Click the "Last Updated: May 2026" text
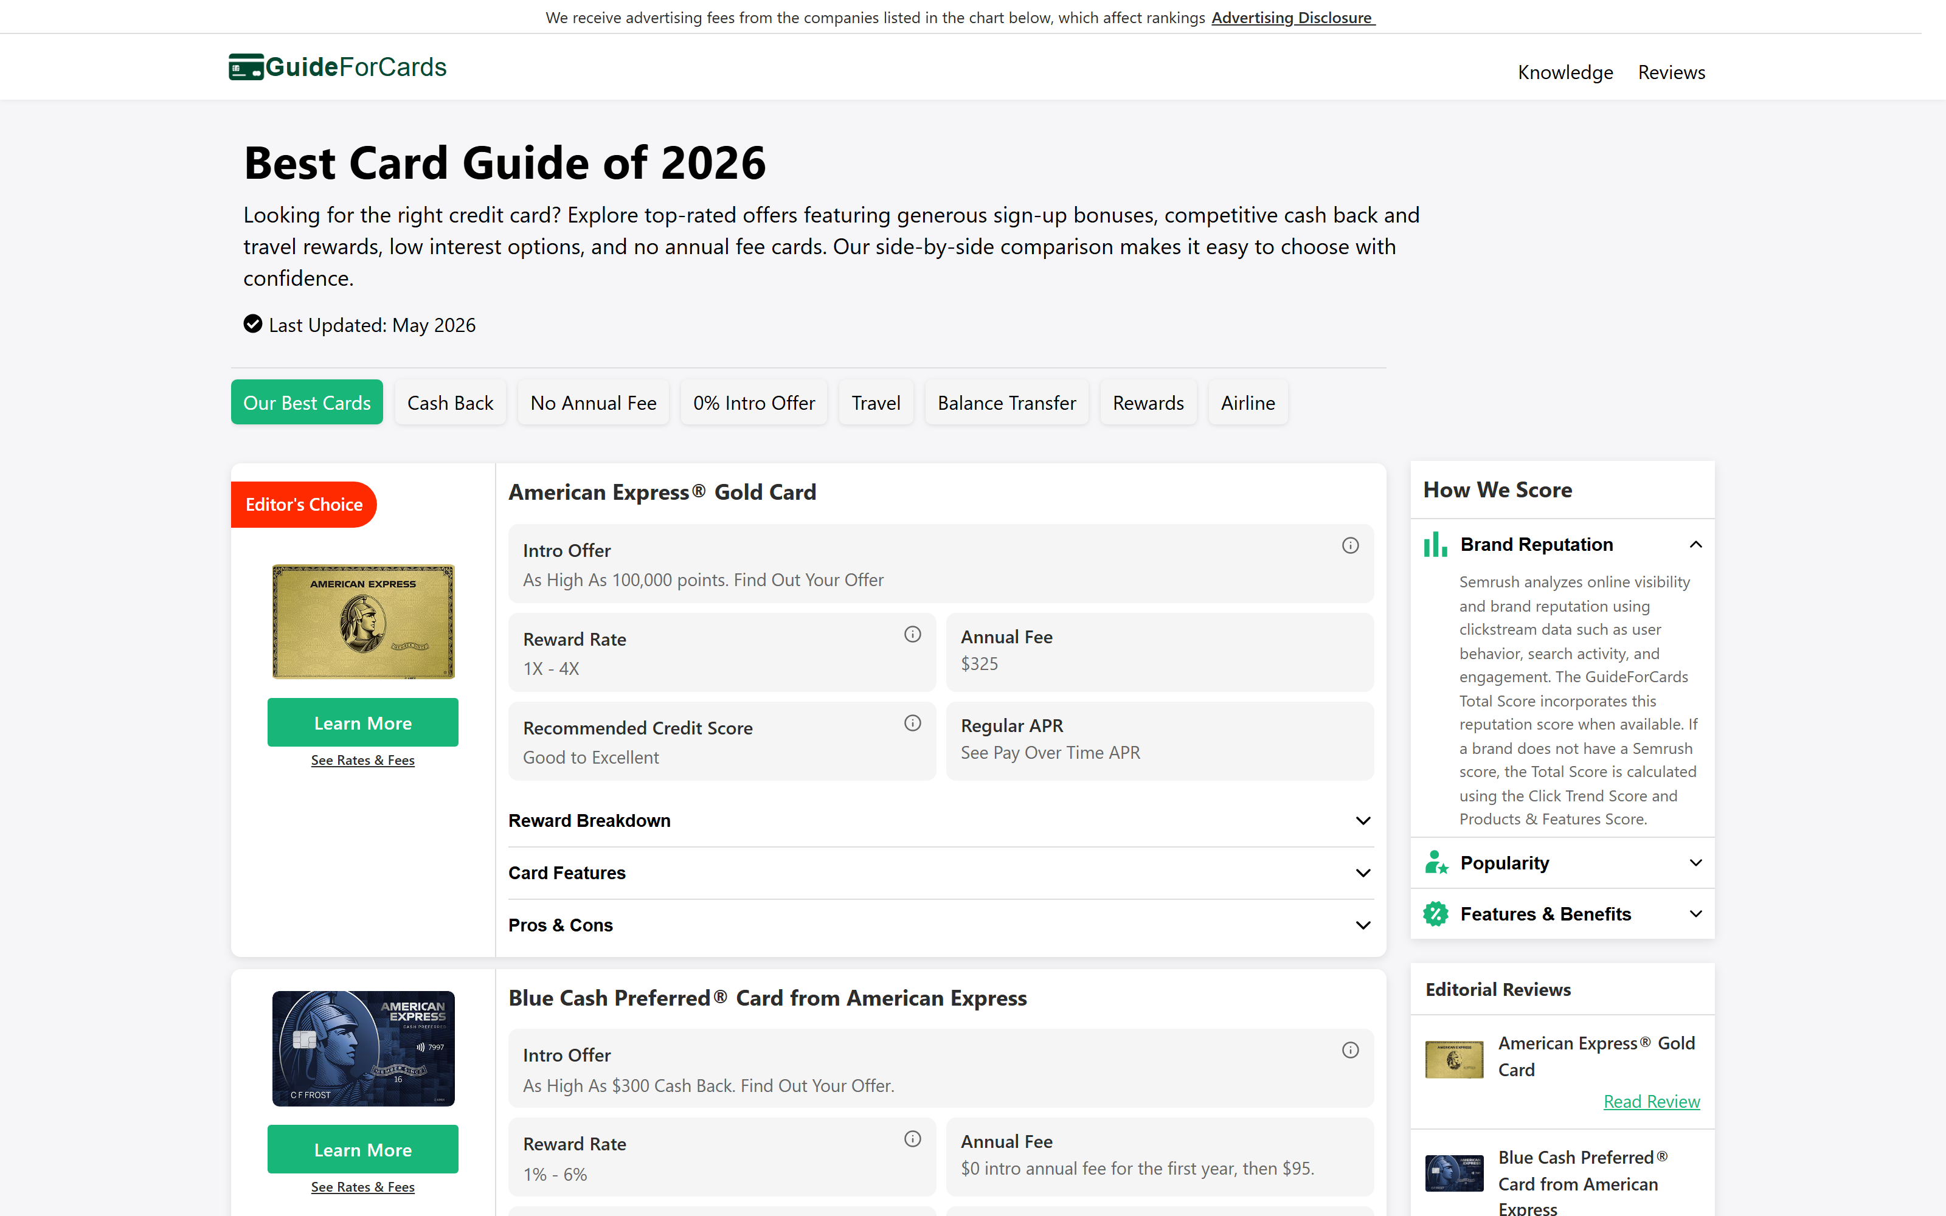This screenshot has width=1946, height=1216. tap(372, 325)
